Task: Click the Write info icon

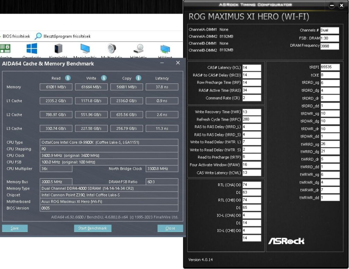Action: (104, 78)
